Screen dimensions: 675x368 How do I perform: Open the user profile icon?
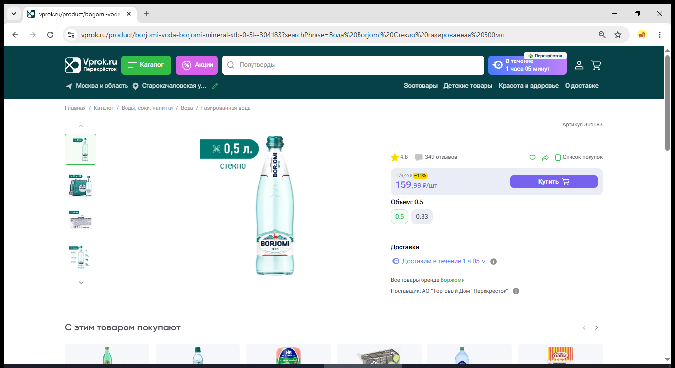coord(579,65)
